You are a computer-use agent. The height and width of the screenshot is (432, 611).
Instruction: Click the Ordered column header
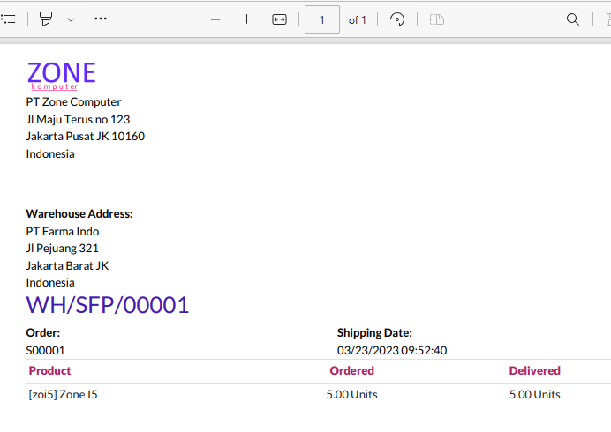point(352,370)
